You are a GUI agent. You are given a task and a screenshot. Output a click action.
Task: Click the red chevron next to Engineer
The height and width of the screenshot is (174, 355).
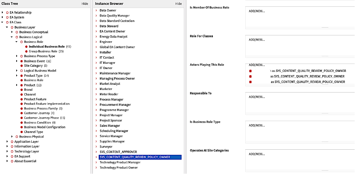tap(96, 42)
